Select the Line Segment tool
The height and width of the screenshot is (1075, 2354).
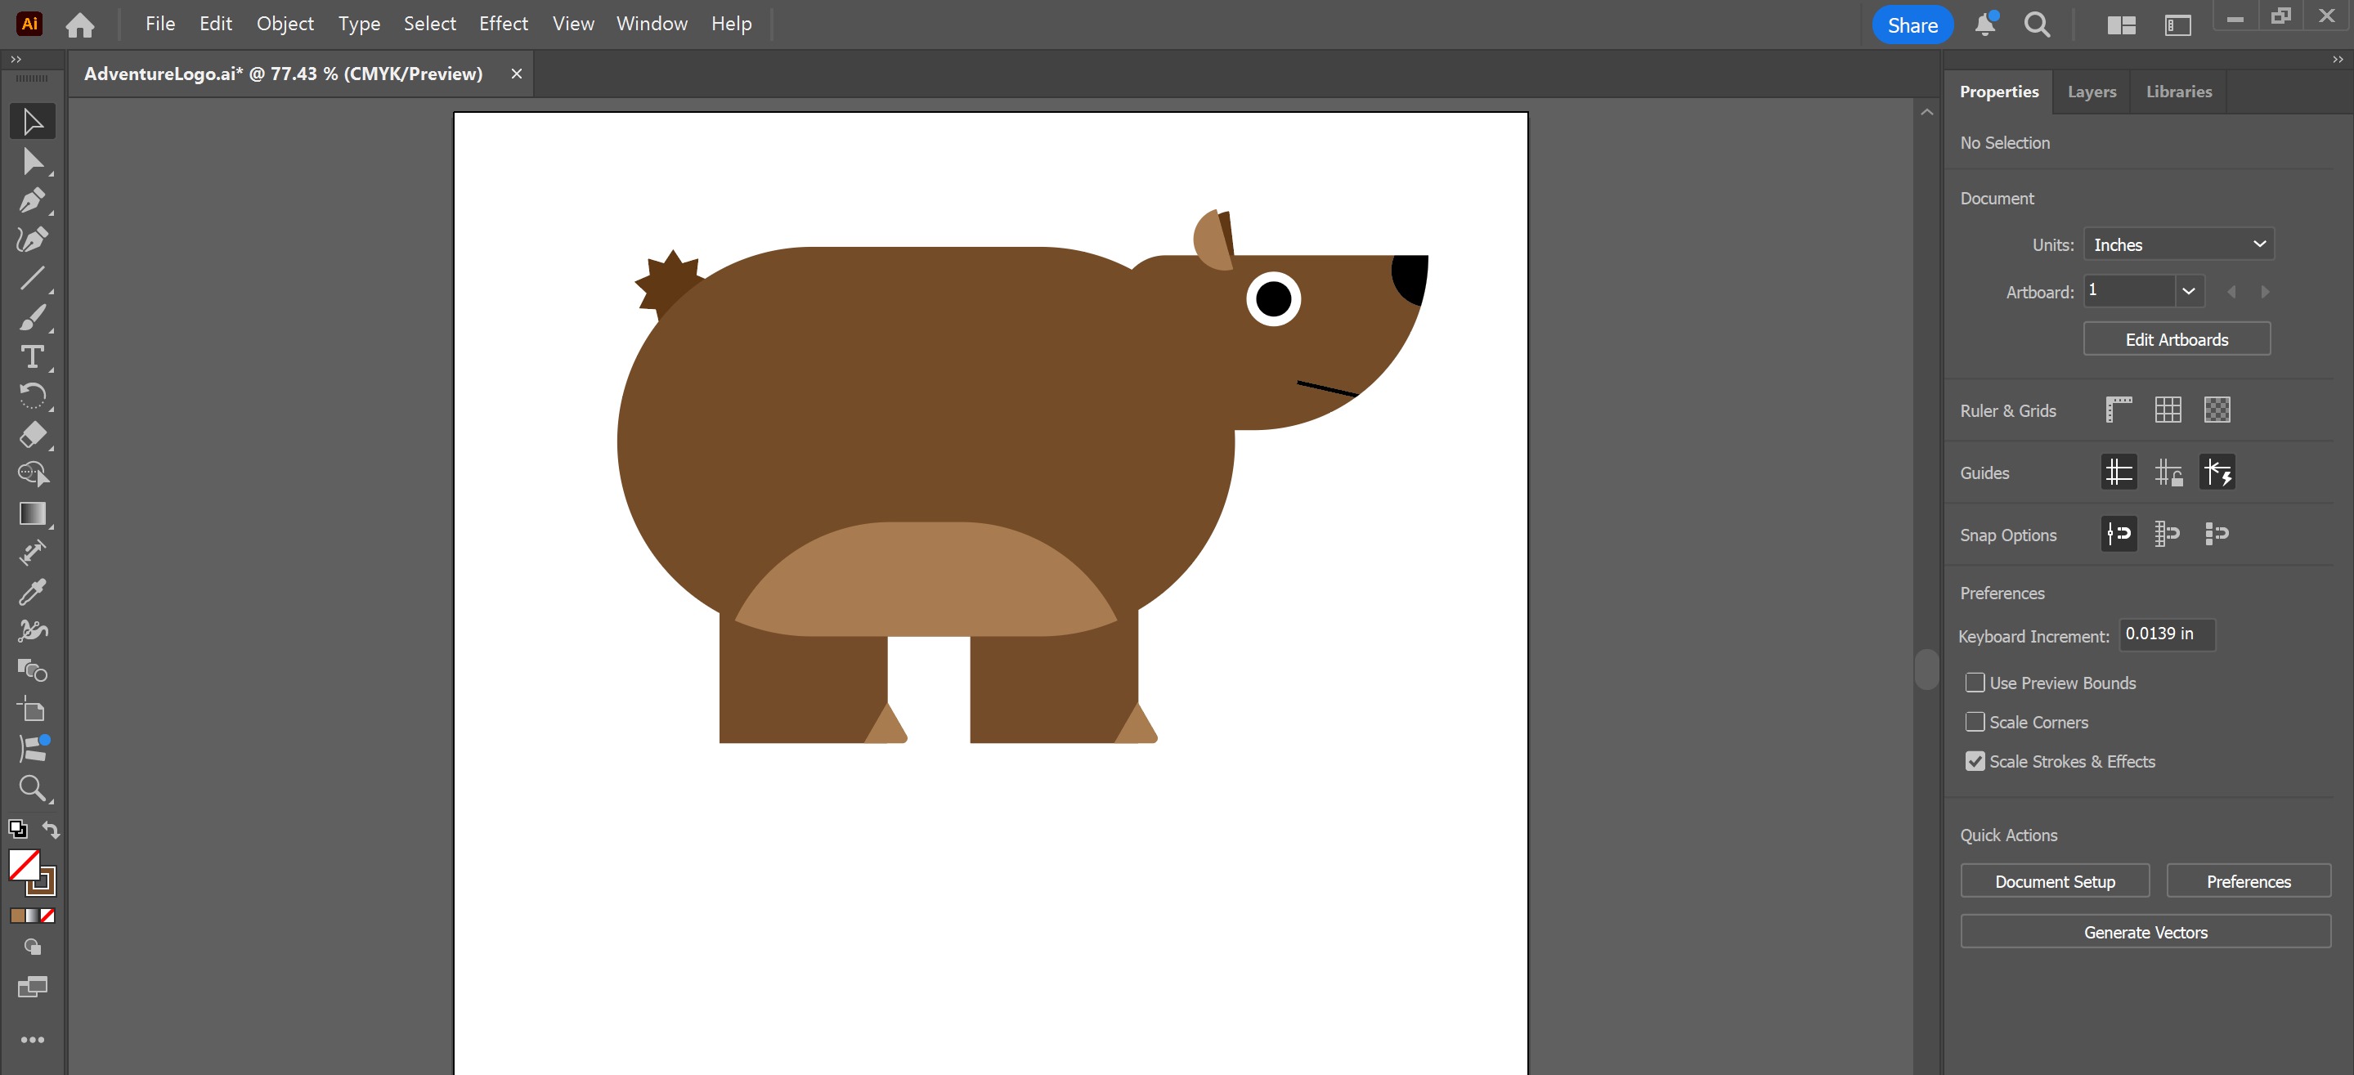click(32, 278)
